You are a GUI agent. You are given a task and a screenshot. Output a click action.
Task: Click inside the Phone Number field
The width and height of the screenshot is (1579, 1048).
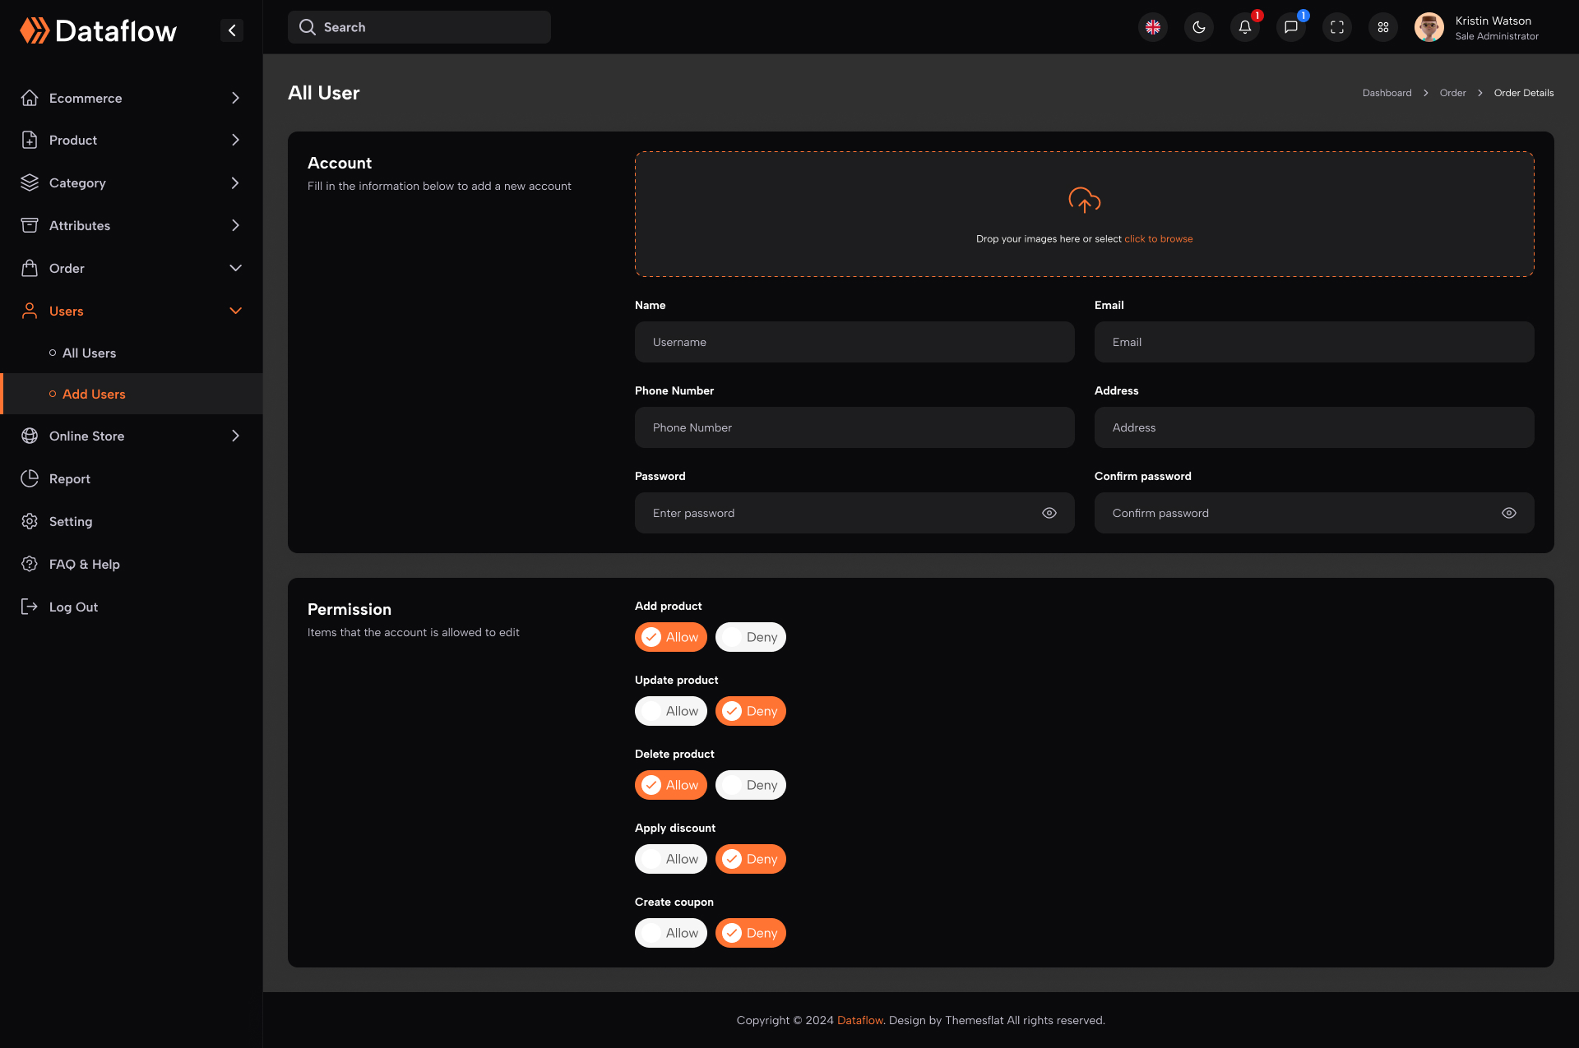[x=854, y=427]
